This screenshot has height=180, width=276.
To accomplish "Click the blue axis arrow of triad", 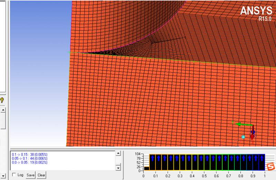I will click(x=253, y=132).
